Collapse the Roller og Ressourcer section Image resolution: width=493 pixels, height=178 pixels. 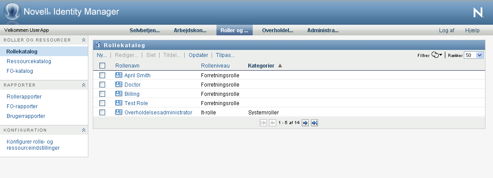[x=83, y=40]
